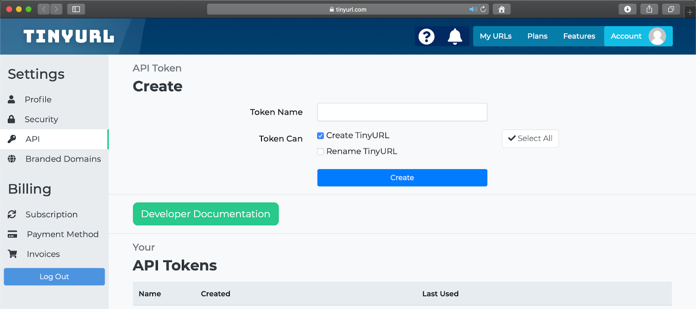The height and width of the screenshot is (309, 696).
Task: Click the Created column header
Action: [x=215, y=294]
